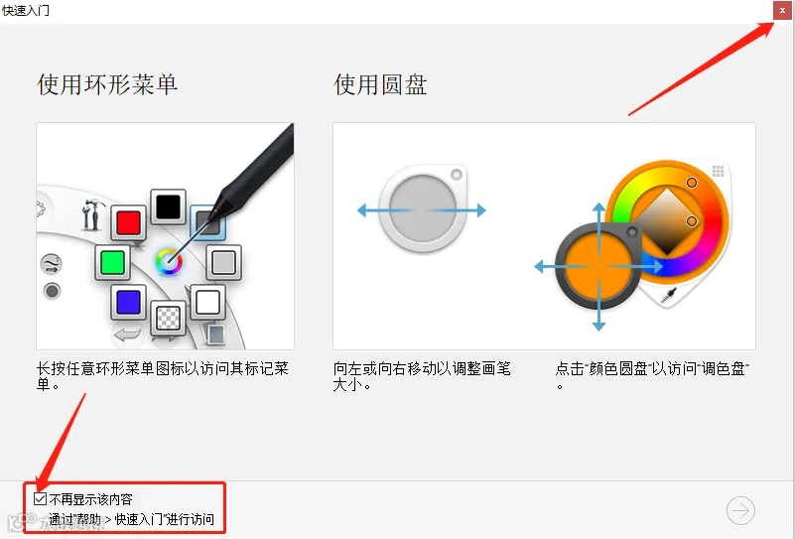Uncheck the 不再显示该内容 checkbox

(x=40, y=499)
